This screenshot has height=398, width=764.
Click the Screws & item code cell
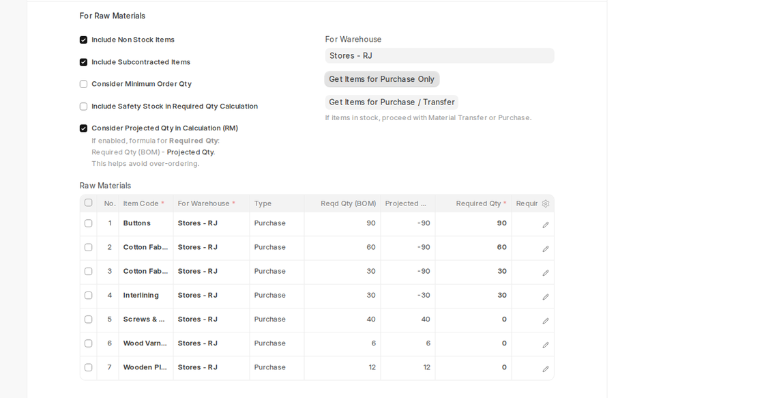coord(146,319)
